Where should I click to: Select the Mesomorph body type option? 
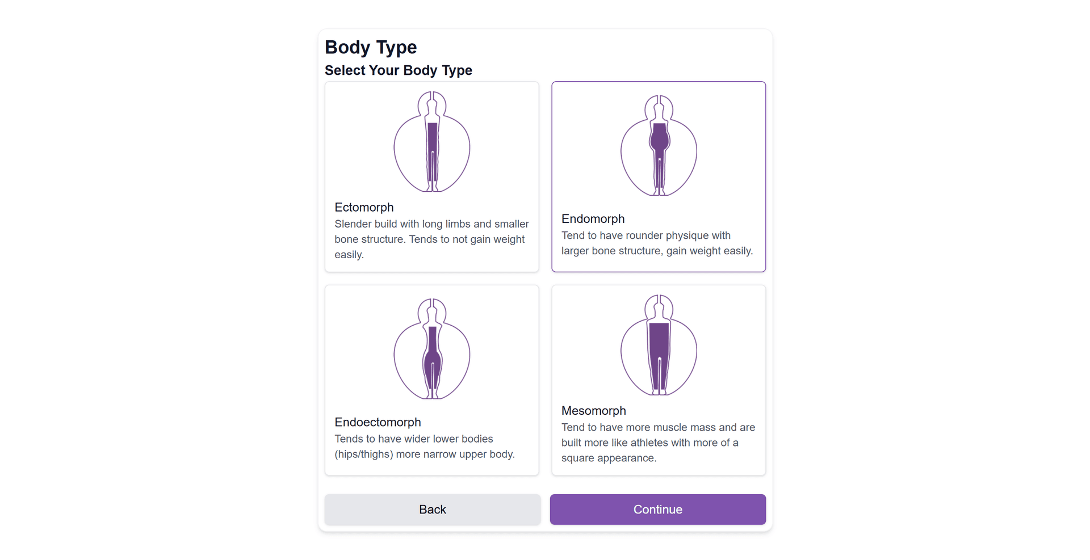pyautogui.click(x=658, y=380)
